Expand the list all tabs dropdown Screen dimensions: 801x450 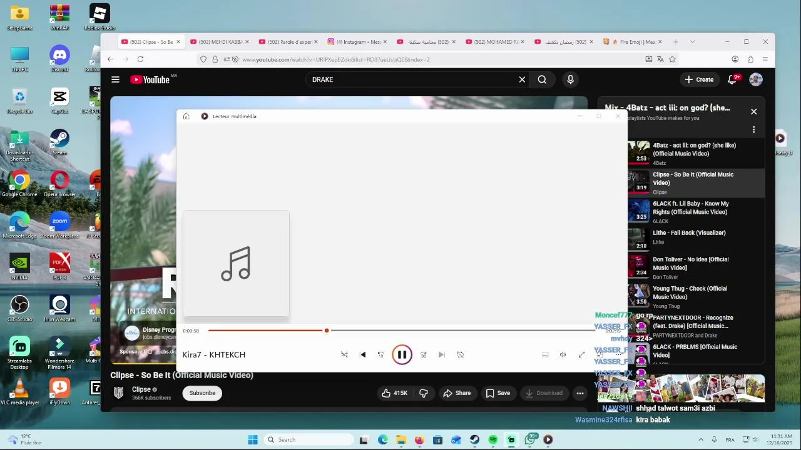click(692, 42)
